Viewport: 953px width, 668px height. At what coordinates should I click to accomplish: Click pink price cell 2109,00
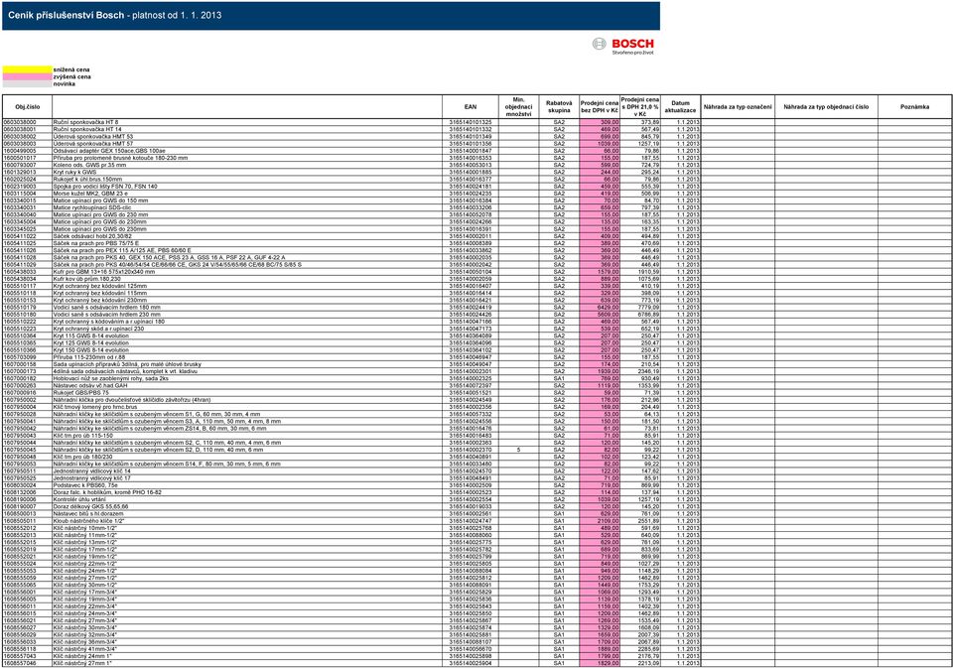600,521
